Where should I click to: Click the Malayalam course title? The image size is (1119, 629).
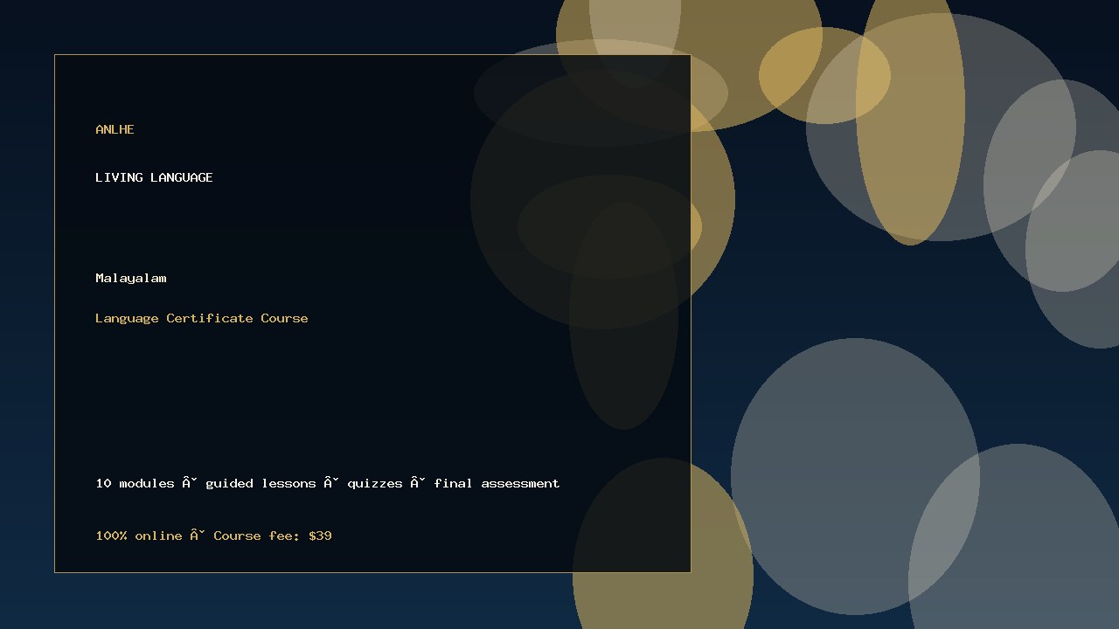[x=131, y=278]
